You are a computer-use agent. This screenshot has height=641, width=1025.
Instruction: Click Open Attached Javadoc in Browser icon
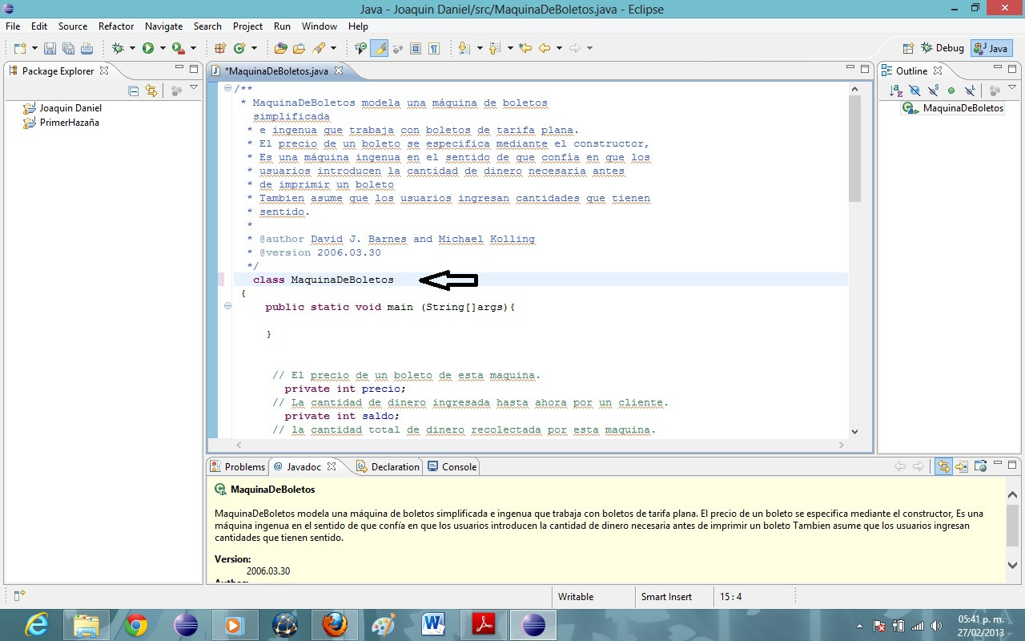pos(979,466)
